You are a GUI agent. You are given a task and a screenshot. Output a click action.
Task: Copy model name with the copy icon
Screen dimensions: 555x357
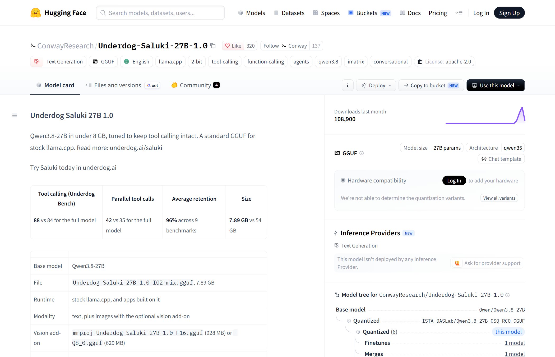213,46
